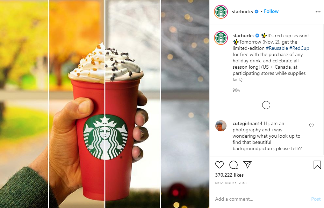The width and height of the screenshot is (324, 208).
Task: Open the #RedCup hashtag
Action: 299,48
